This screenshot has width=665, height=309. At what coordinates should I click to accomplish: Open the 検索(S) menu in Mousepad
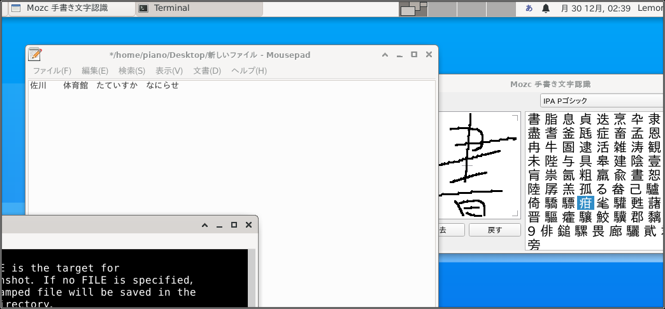tap(132, 71)
